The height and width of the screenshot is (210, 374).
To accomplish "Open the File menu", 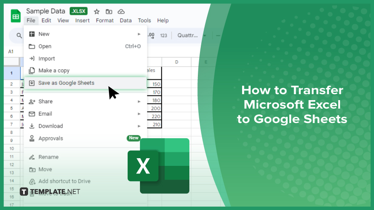I will point(31,20).
